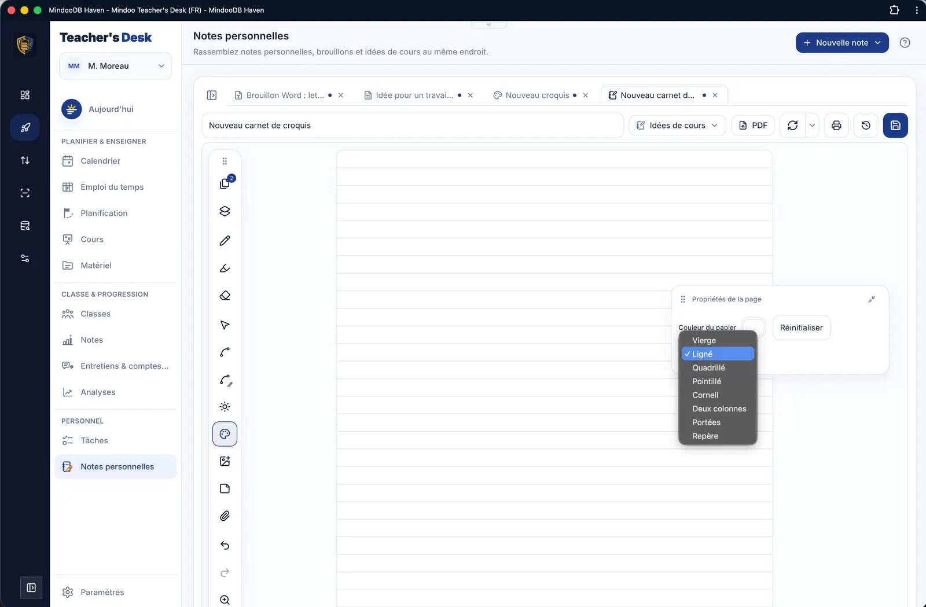Open the dashboard grid icon in rail
The width and height of the screenshot is (926, 607).
[x=25, y=95]
